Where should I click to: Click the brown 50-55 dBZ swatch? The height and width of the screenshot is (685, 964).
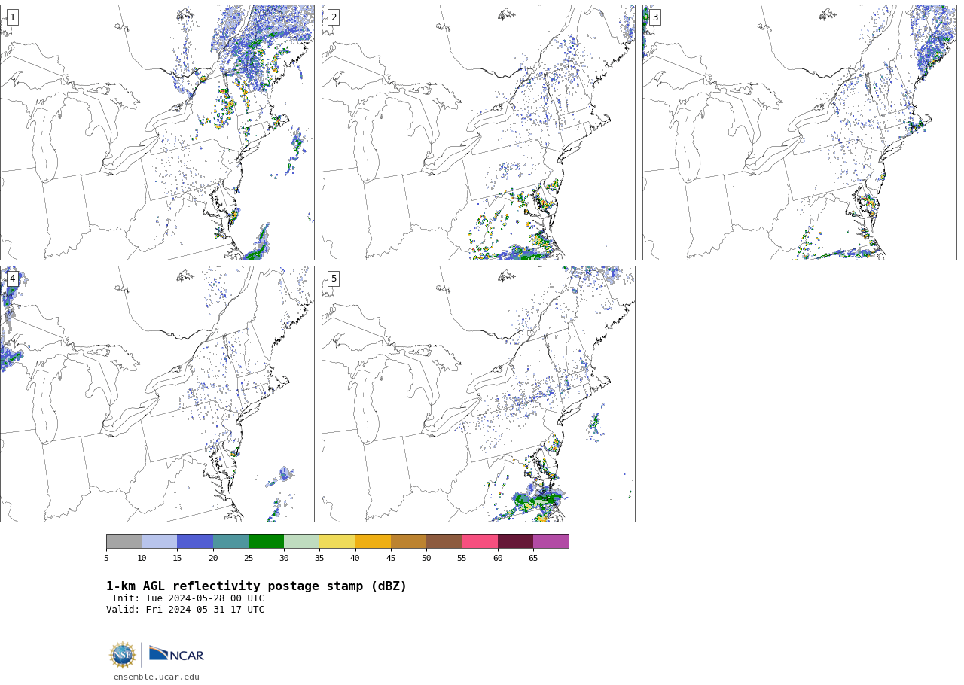pos(444,542)
